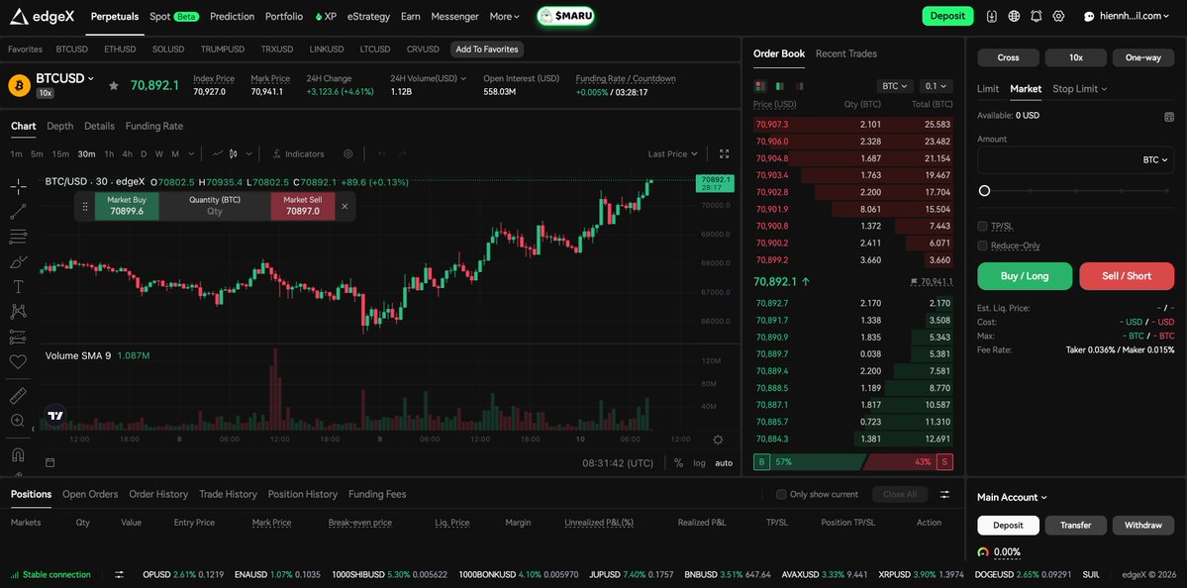Image resolution: width=1187 pixels, height=588 pixels.
Task: Click the amount percentage slider handle
Action: point(984,191)
